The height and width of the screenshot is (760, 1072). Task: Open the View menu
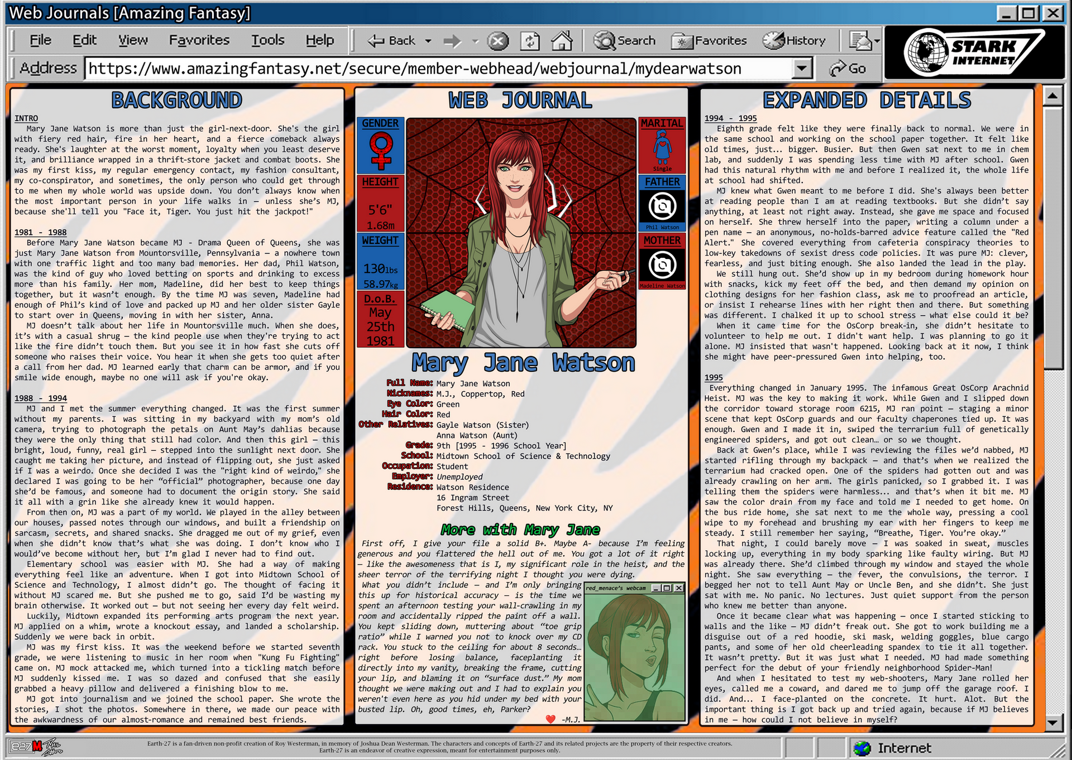pyautogui.click(x=133, y=40)
